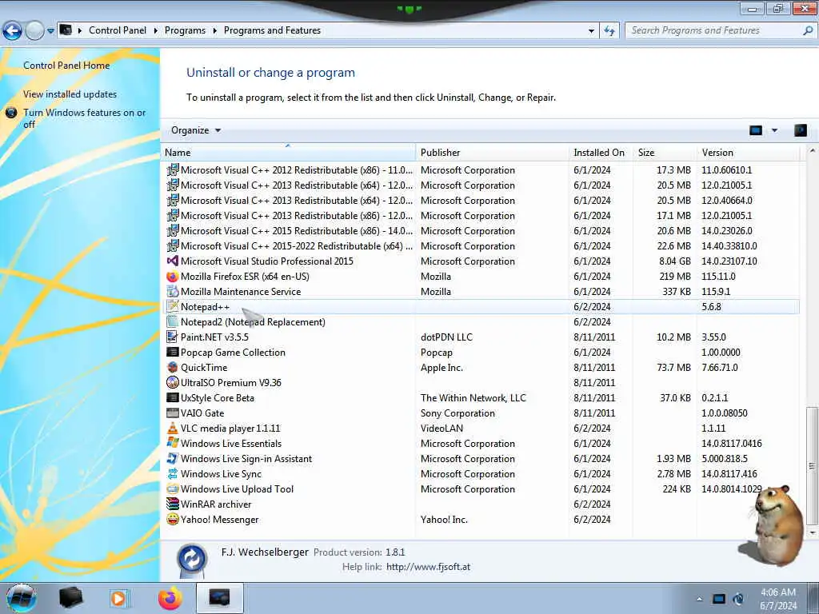Open the Organize dropdown menu
Screen dimensions: 819x614
pyautogui.click(x=196, y=130)
